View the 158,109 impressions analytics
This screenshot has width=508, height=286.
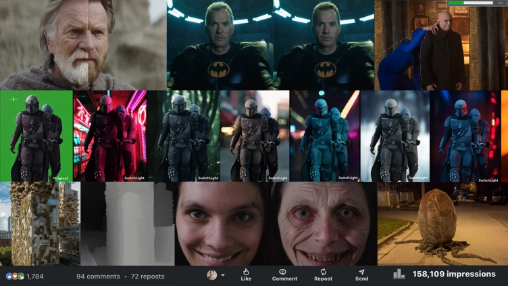point(455,275)
